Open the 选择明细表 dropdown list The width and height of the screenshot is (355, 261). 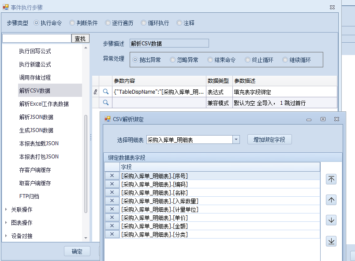236,140
